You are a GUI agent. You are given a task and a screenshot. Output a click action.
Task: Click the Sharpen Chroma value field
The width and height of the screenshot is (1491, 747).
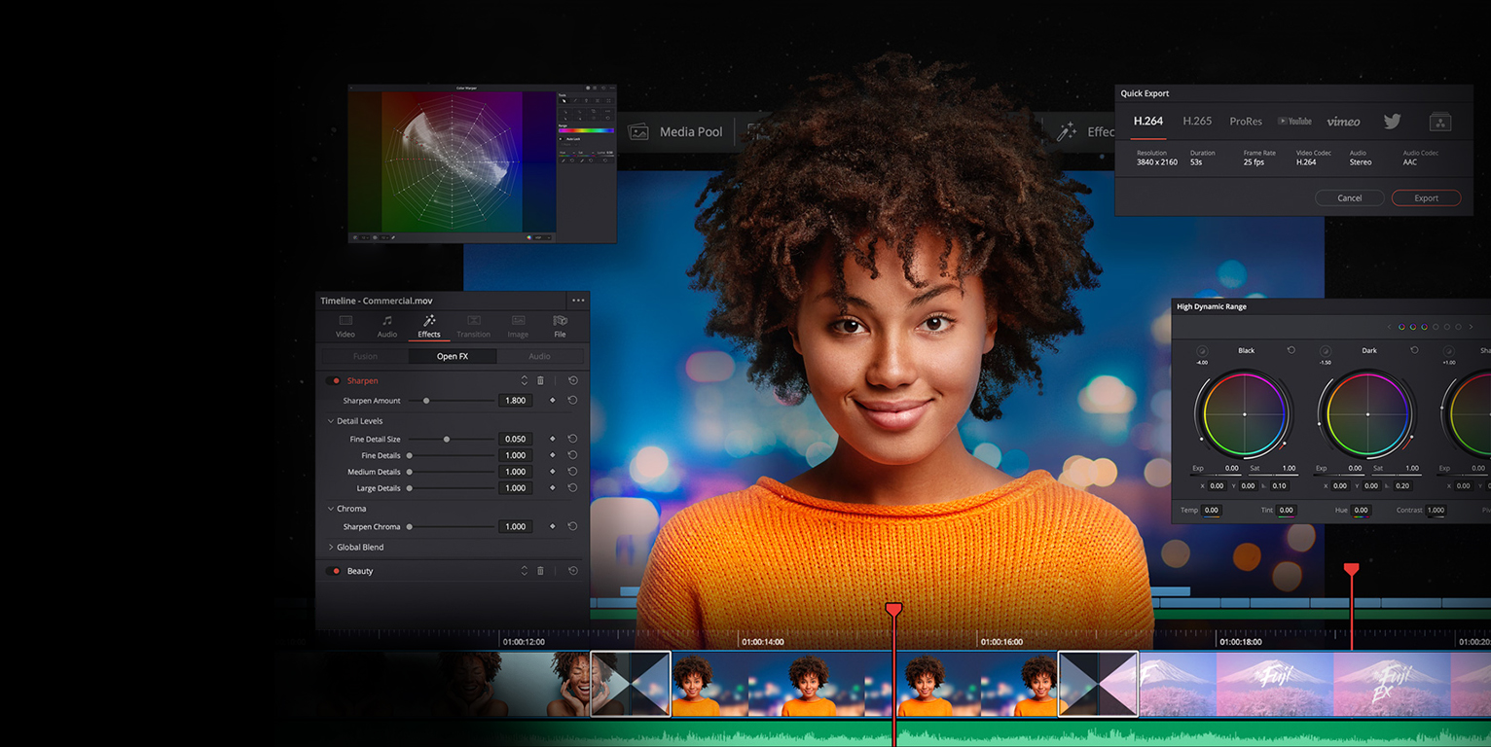[516, 526]
